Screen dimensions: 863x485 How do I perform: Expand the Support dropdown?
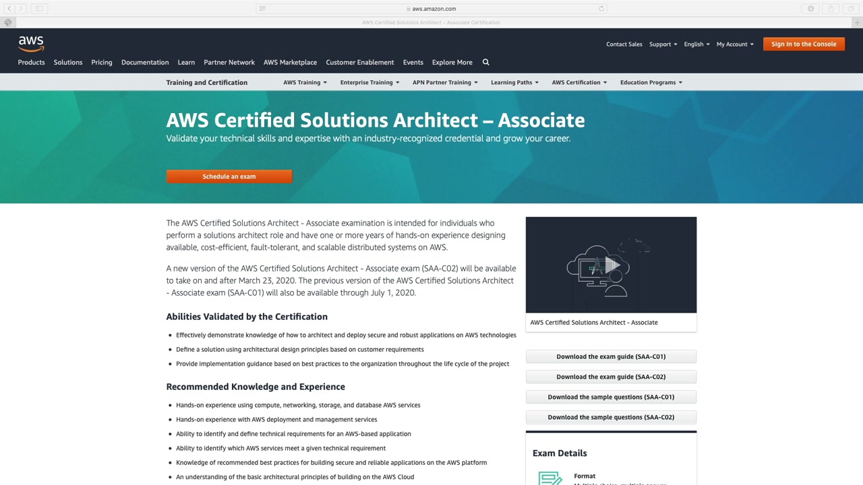tap(663, 44)
